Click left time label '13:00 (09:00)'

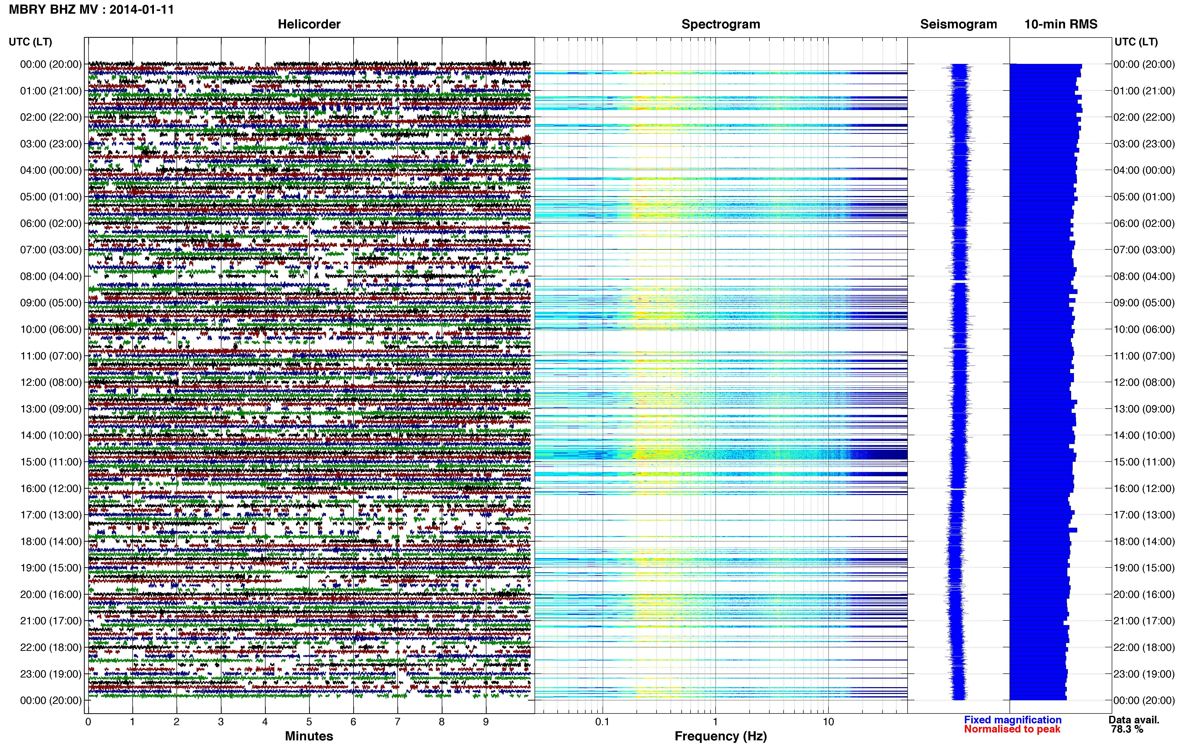coord(51,409)
